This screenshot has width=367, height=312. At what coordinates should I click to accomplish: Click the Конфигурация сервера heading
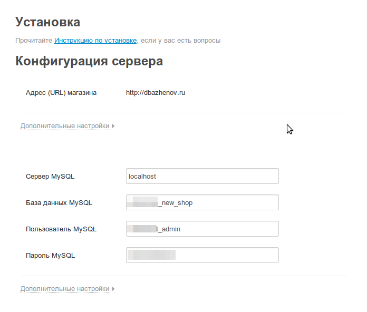[89, 61]
